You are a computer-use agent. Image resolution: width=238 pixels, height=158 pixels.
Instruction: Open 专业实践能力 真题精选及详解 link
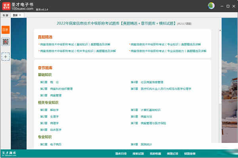click(169, 51)
